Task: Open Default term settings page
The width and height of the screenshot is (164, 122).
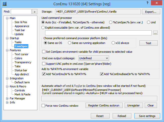Action: (x=22, y=82)
